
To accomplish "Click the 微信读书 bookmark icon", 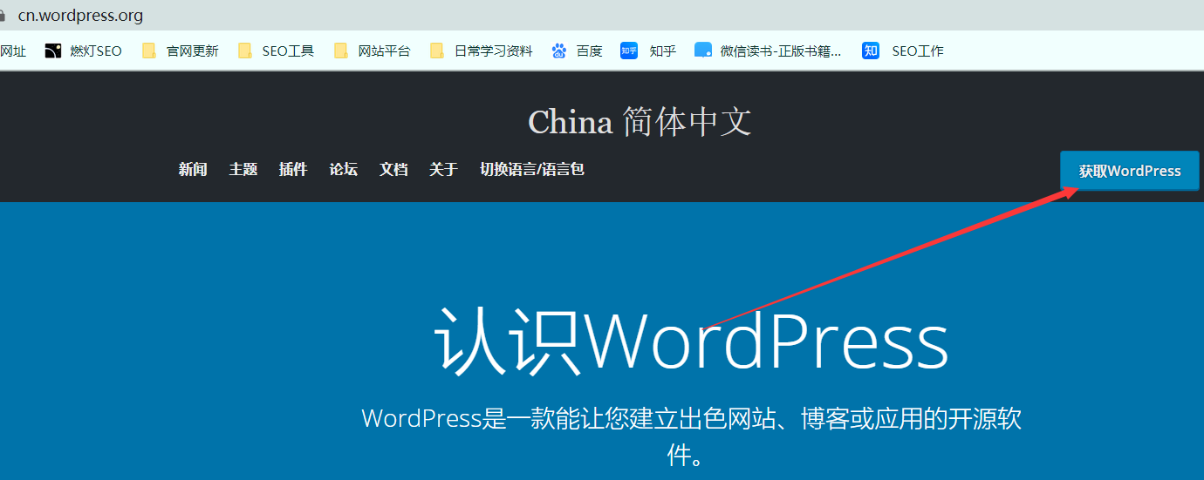I will (x=703, y=51).
